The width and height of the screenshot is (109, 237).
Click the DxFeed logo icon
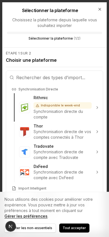tap(25, 172)
